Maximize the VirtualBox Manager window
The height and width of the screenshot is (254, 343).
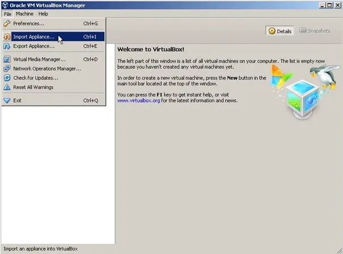329,5
